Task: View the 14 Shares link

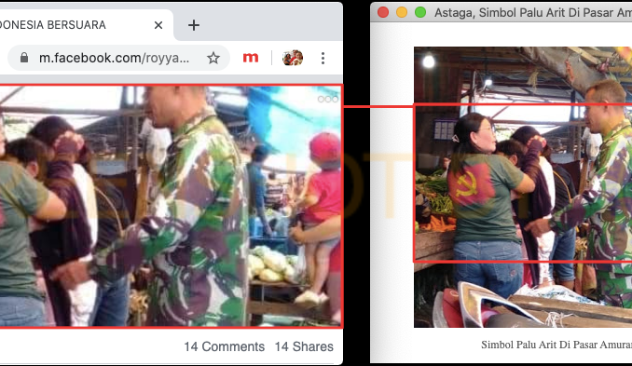Action: [x=304, y=346]
